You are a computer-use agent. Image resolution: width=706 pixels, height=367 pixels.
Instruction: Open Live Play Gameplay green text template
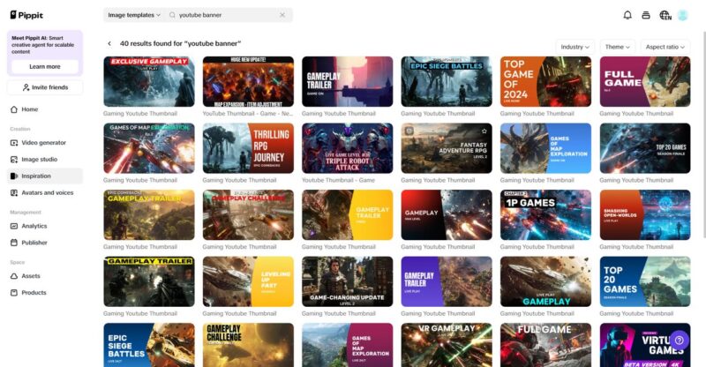[x=545, y=281]
